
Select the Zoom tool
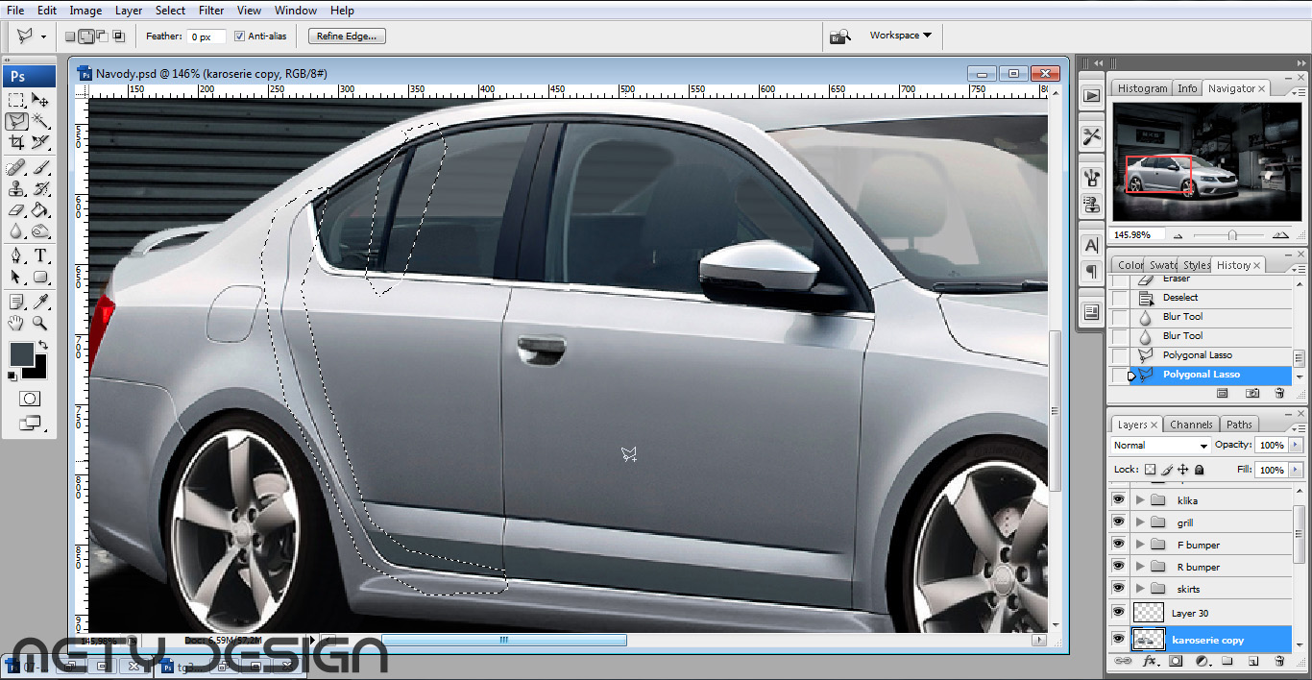(40, 324)
